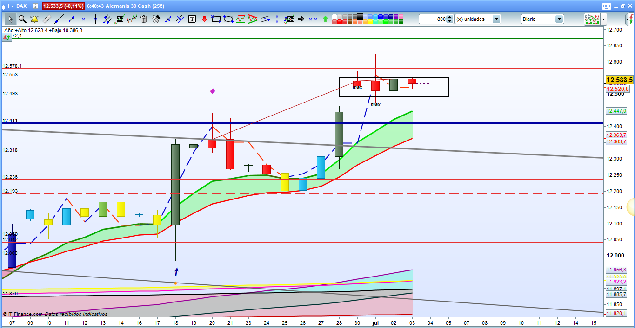The image size is (635, 328).
Task: Click the trash can delete icon
Action: click(144, 19)
